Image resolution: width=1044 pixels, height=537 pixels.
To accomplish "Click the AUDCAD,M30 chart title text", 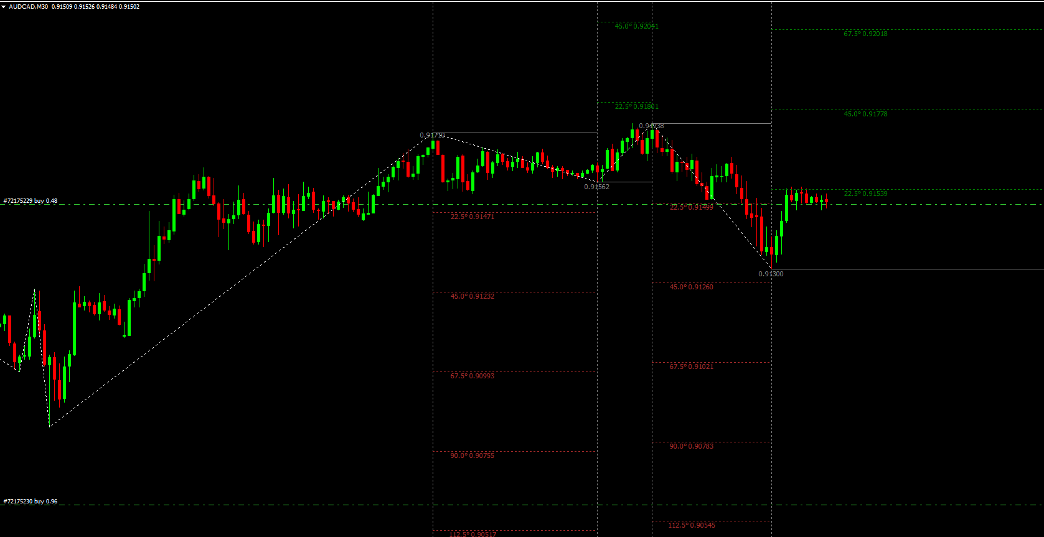I will 29,7.
